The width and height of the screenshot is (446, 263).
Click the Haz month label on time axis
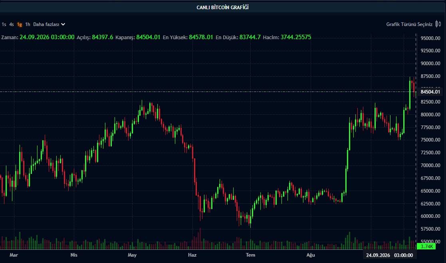(192, 255)
